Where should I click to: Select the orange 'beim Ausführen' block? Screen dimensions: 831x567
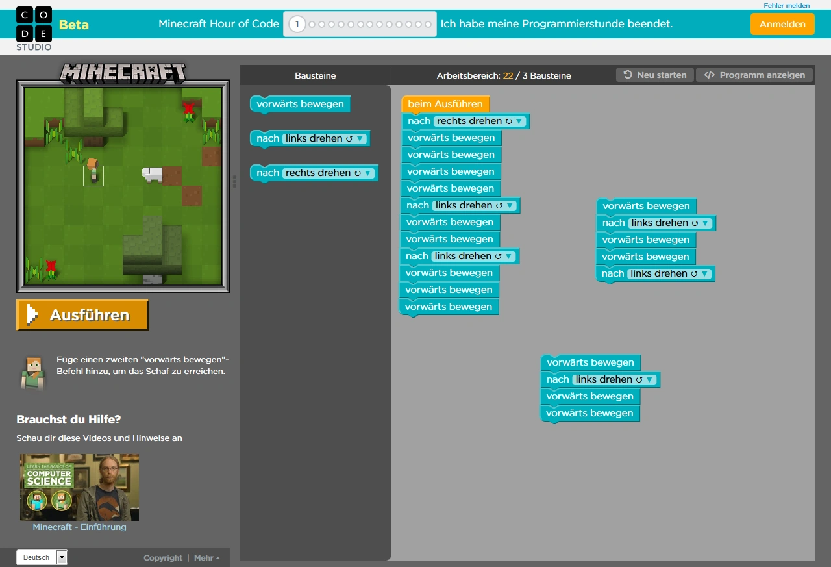445,104
